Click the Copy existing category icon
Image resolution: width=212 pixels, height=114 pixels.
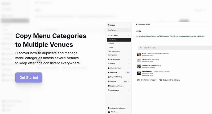tap(161, 80)
